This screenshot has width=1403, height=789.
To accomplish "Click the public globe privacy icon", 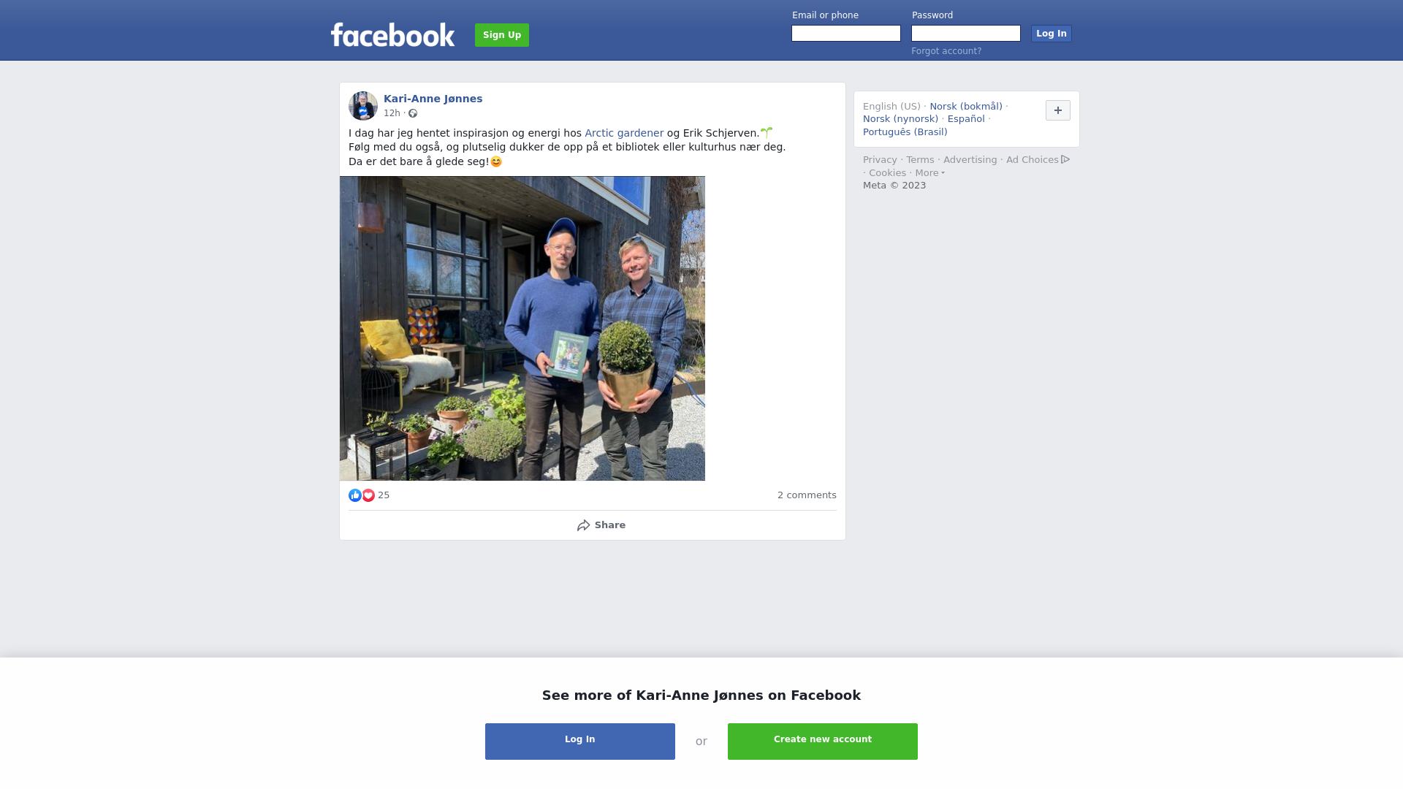I will coord(413,113).
